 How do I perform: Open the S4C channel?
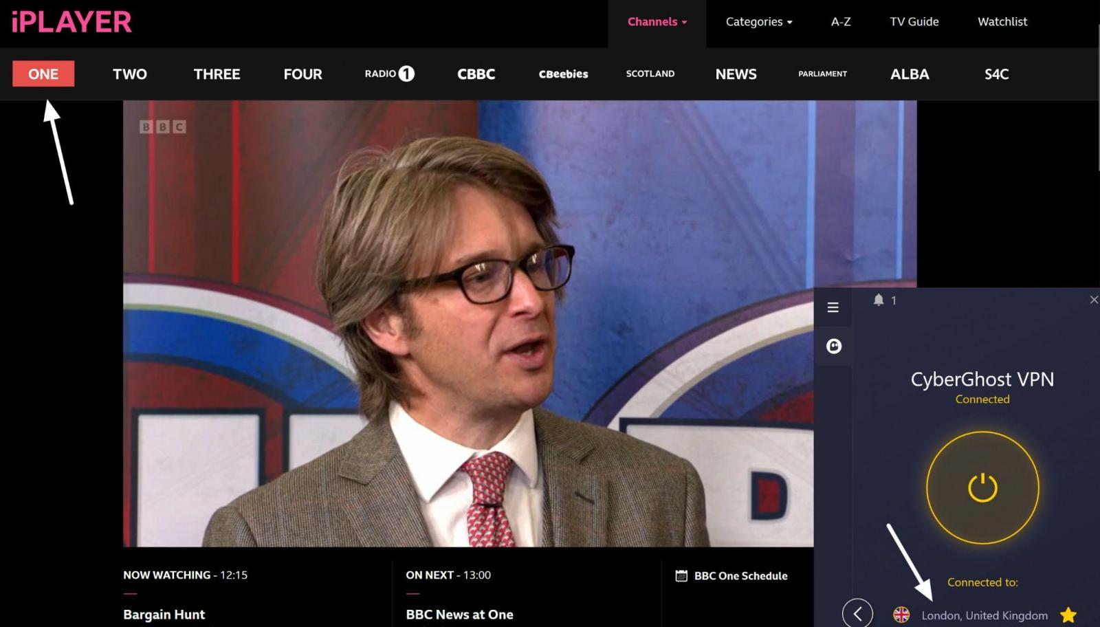tap(996, 74)
